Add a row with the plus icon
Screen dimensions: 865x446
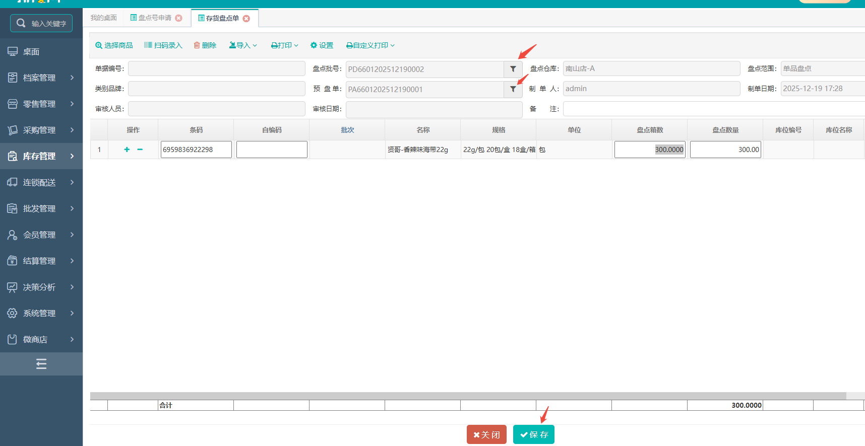[127, 150]
